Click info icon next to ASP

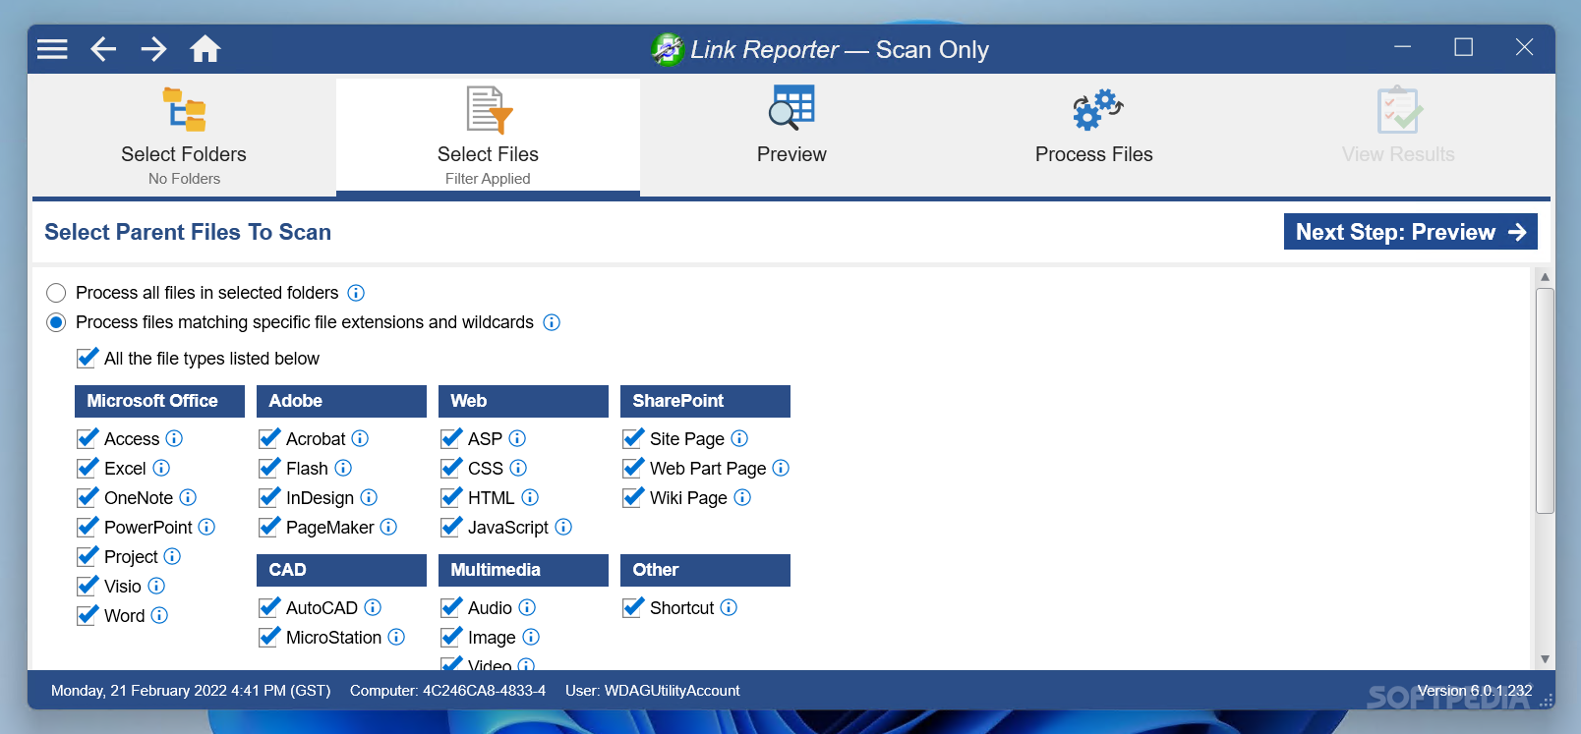pos(517,438)
